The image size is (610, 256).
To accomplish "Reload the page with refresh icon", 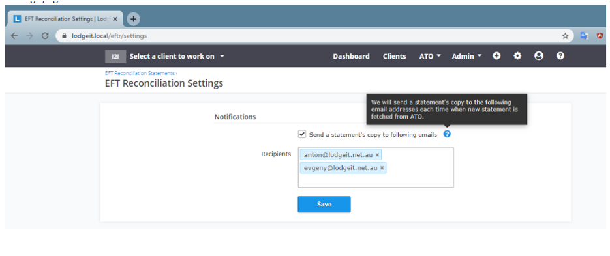I will pyautogui.click(x=45, y=36).
